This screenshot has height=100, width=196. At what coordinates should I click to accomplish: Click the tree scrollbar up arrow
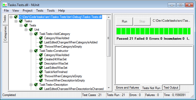click(x=109, y=17)
